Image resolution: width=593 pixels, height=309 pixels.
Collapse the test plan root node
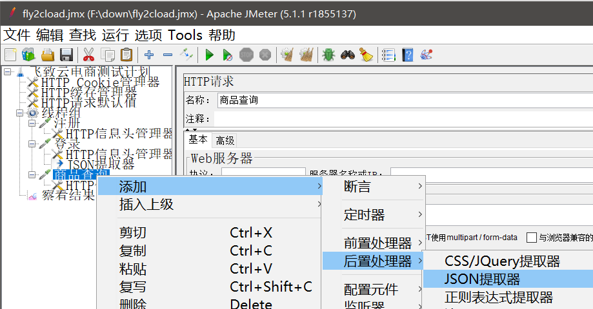pos(8,71)
